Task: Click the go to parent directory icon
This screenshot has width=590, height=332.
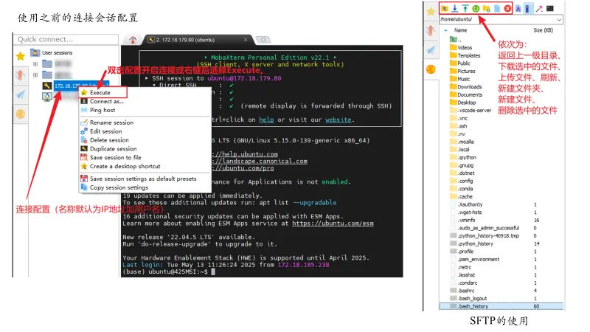Action: coord(444,8)
